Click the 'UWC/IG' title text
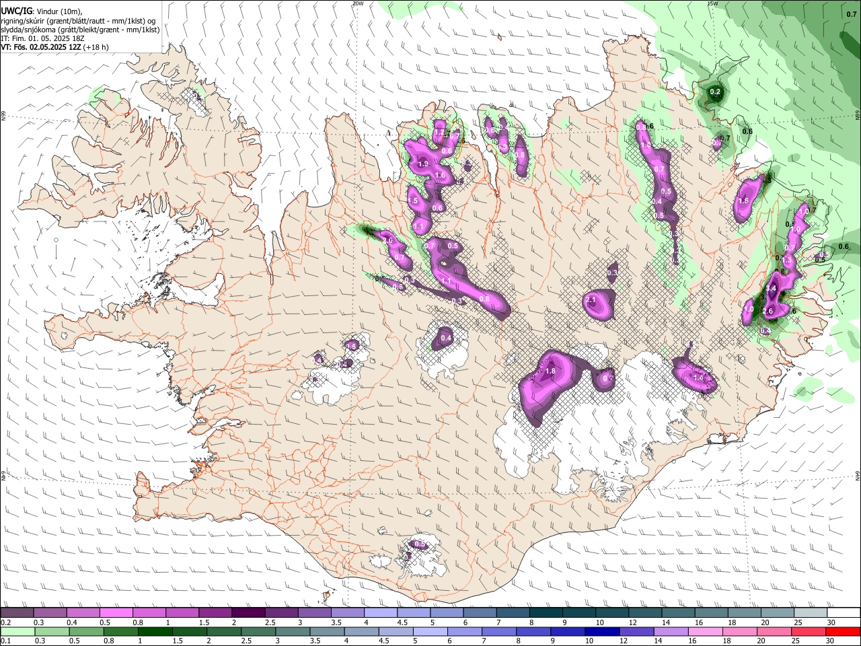Screen dimensions: 861x646 pyautogui.click(x=16, y=11)
